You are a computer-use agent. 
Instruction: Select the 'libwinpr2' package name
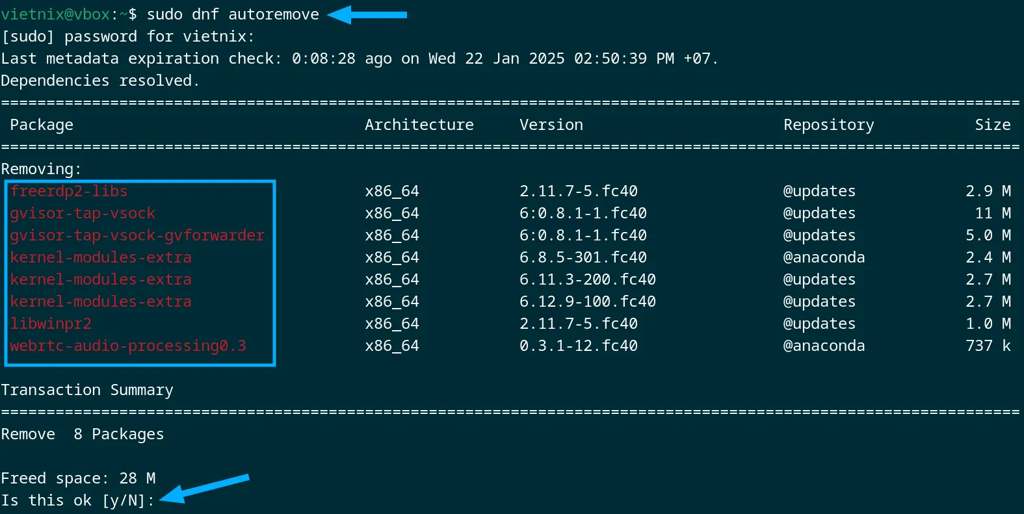(51, 324)
